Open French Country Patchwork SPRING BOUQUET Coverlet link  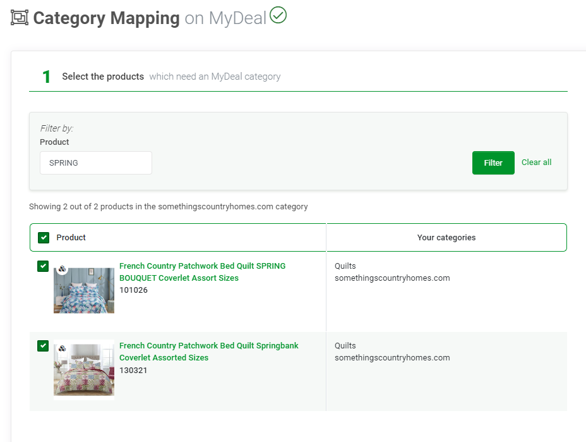pos(202,272)
